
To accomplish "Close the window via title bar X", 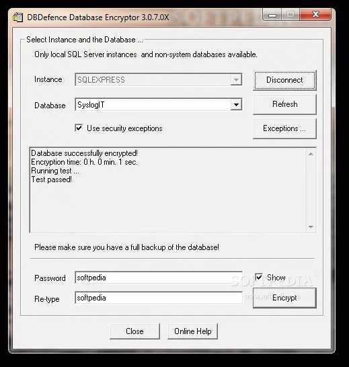I will pyautogui.click(x=315, y=15).
